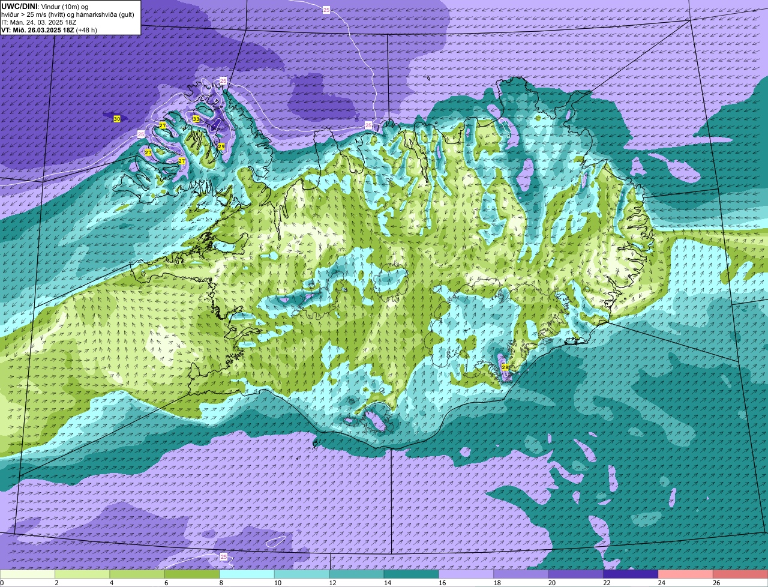
Task: Click the 2–4 m/s light green legend swatch
Action: click(x=82, y=574)
